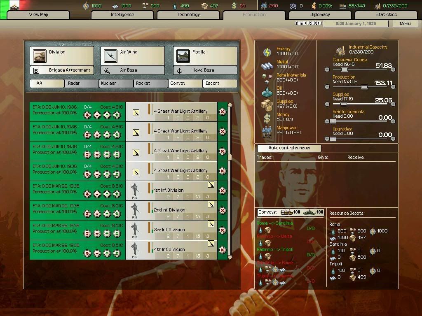Move 2nd Inf. Division down one slot
Image resolution: width=422 pixels, height=316 pixels.
(x=97, y=214)
